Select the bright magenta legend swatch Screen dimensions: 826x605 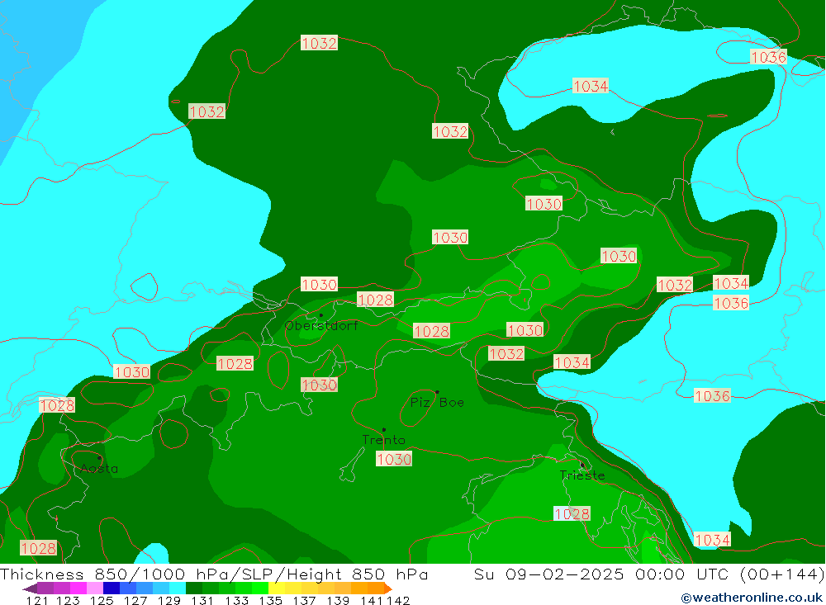point(78,588)
